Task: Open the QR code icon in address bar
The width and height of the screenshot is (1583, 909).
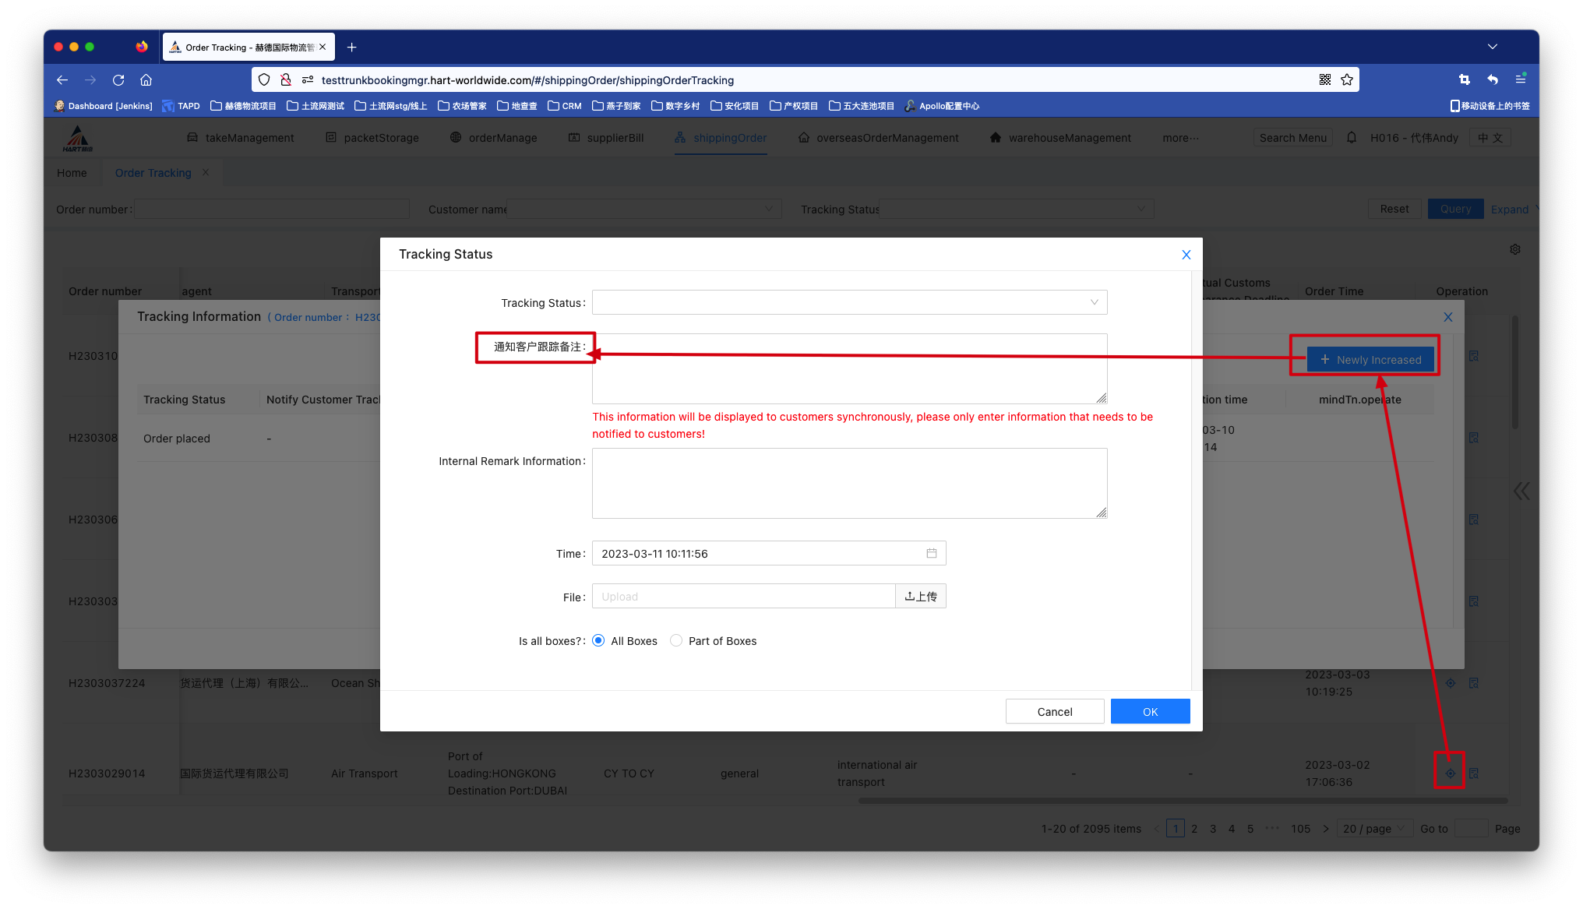Action: [1324, 79]
